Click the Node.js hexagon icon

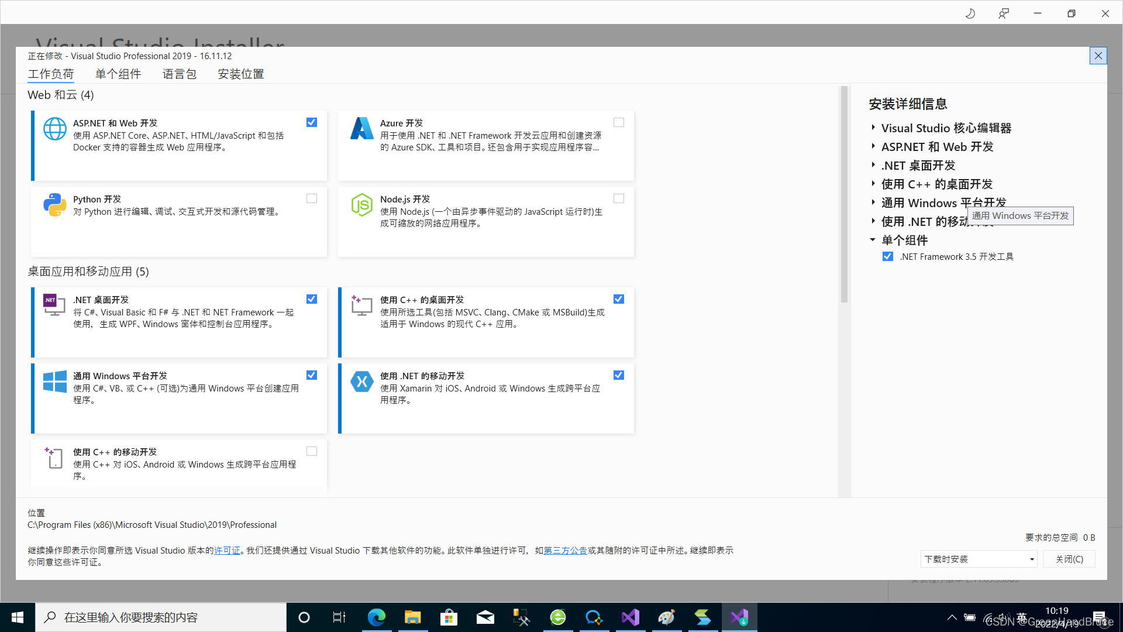[362, 205]
